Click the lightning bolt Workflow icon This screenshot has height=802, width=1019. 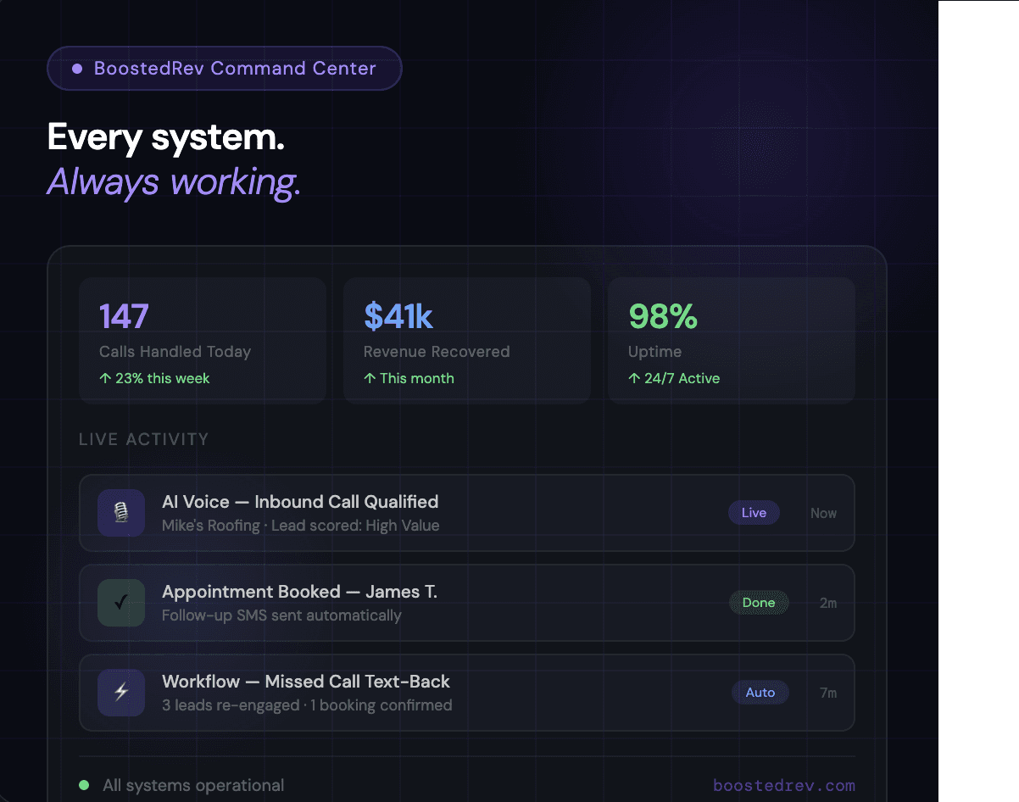(x=121, y=693)
